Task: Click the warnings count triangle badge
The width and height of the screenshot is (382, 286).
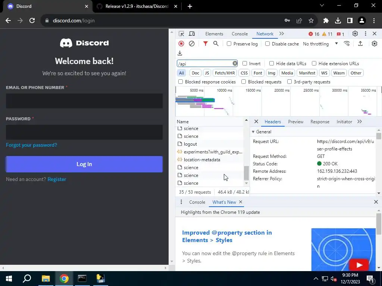Action: point(327,34)
